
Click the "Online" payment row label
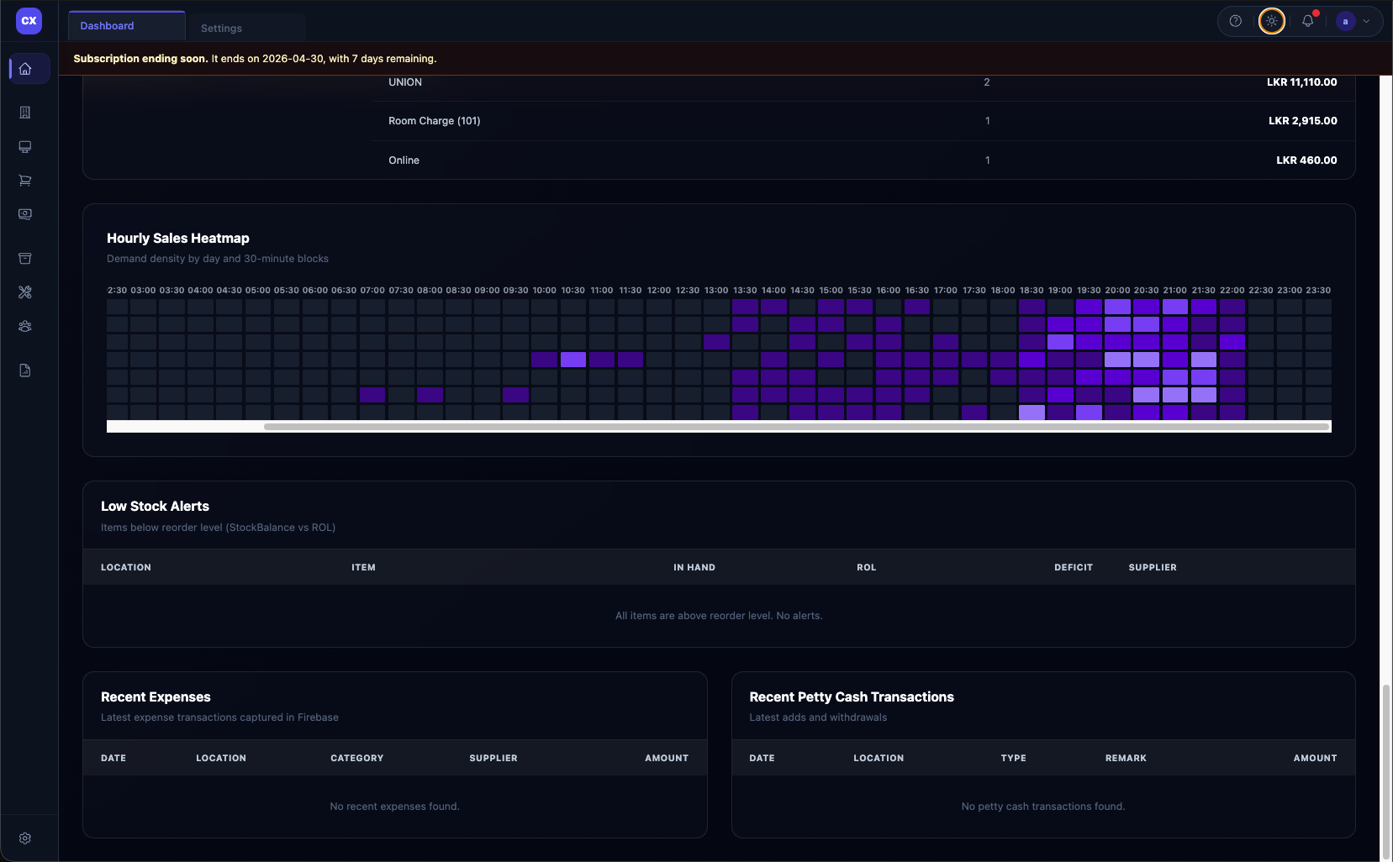404,160
